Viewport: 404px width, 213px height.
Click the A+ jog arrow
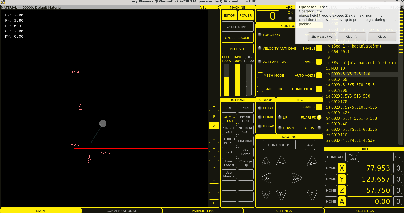coord(266,162)
